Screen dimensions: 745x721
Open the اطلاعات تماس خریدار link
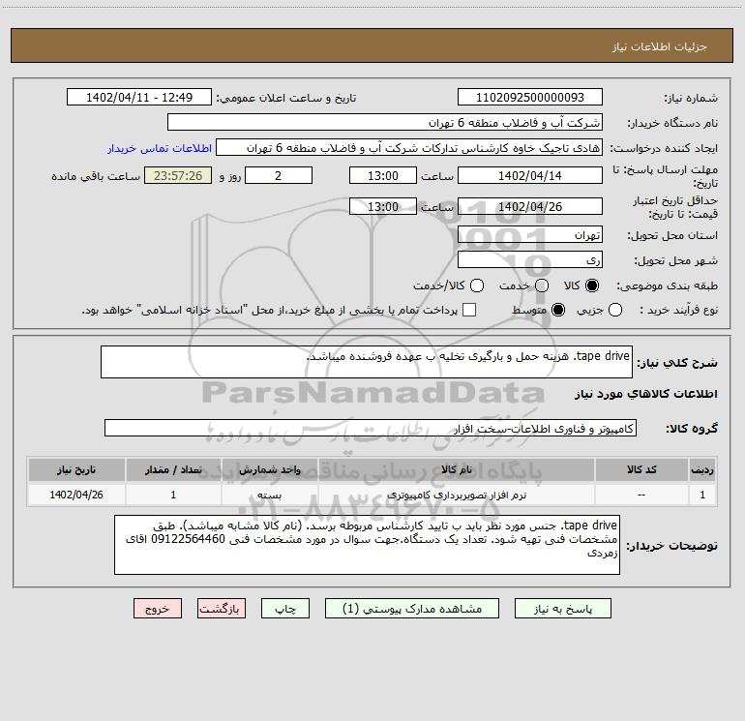pyautogui.click(x=160, y=148)
